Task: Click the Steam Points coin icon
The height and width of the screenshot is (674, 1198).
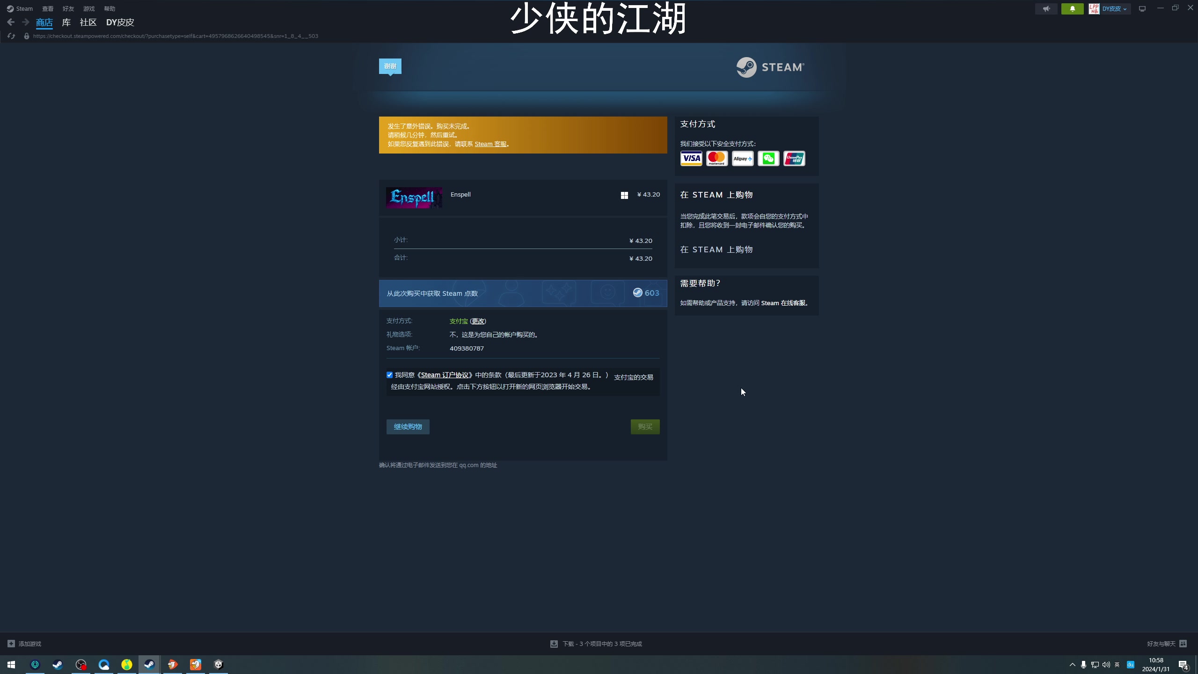Action: pyautogui.click(x=637, y=293)
